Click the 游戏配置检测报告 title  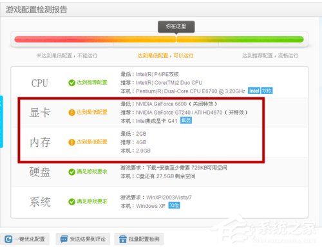37,10
